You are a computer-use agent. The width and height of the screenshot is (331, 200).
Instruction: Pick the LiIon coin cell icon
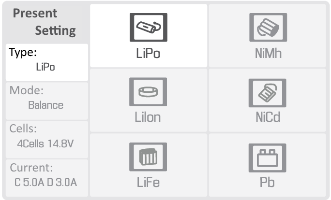pos(148,92)
